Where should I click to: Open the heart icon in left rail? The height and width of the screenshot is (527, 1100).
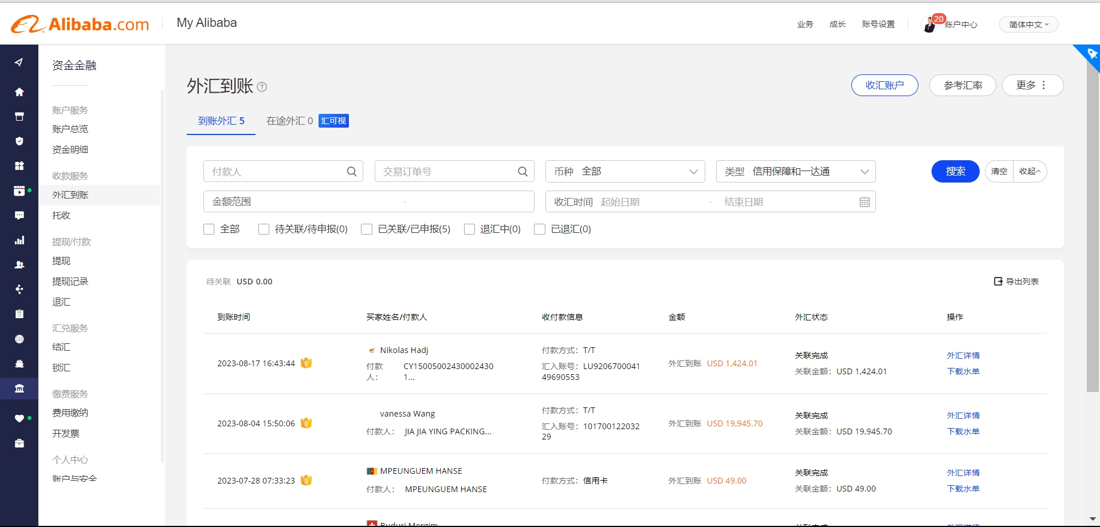pos(19,418)
